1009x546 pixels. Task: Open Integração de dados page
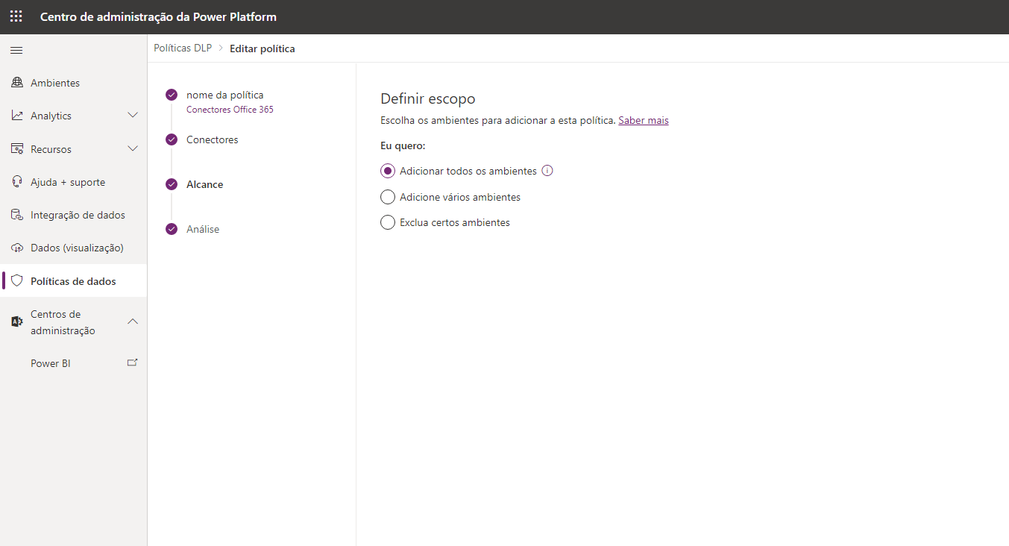pyautogui.click(x=74, y=215)
